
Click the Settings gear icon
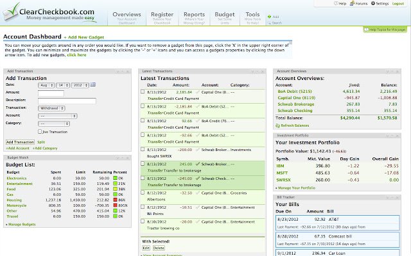(373, 3)
